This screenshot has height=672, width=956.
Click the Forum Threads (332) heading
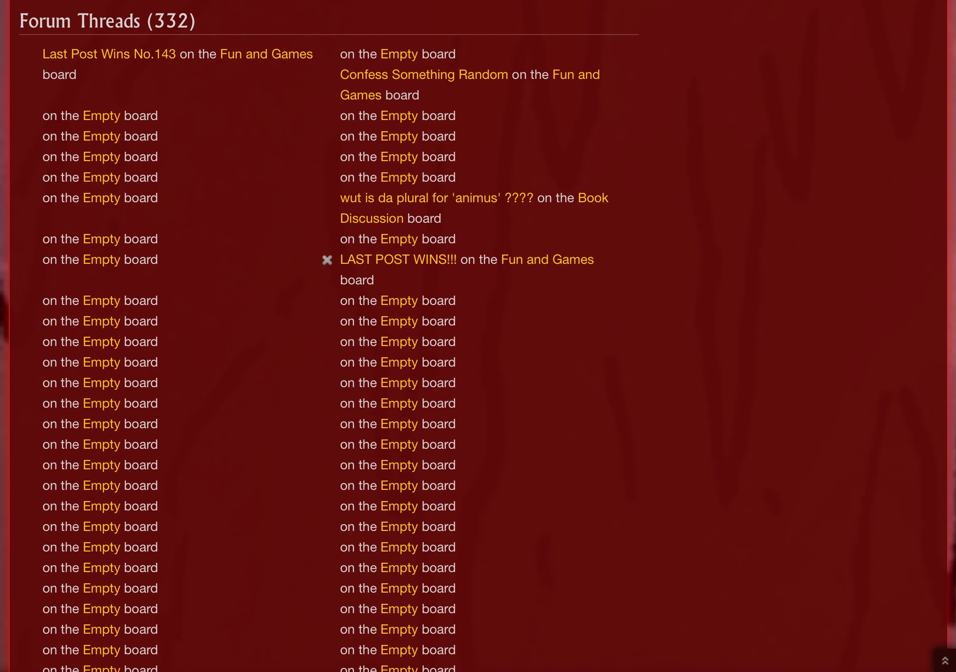coord(107,21)
